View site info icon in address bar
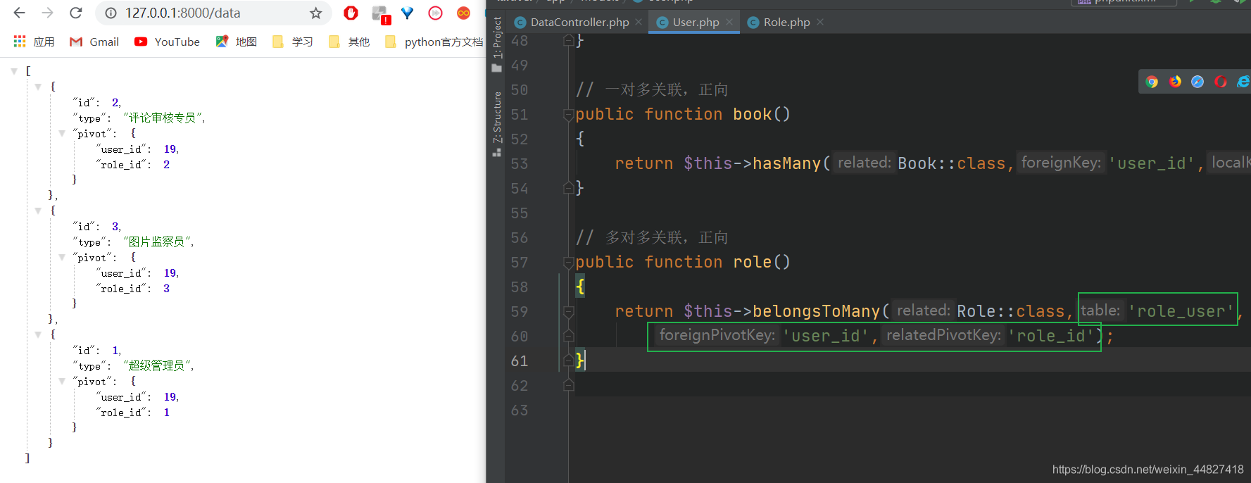 [x=111, y=13]
